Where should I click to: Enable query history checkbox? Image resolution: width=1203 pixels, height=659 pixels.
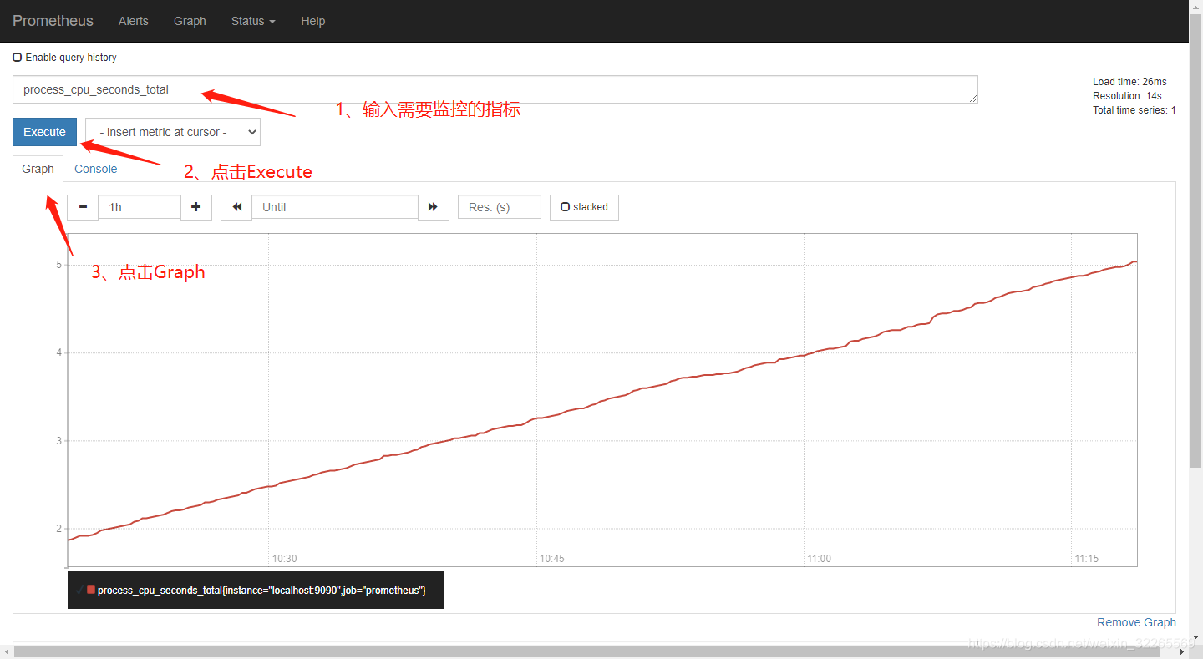click(18, 58)
